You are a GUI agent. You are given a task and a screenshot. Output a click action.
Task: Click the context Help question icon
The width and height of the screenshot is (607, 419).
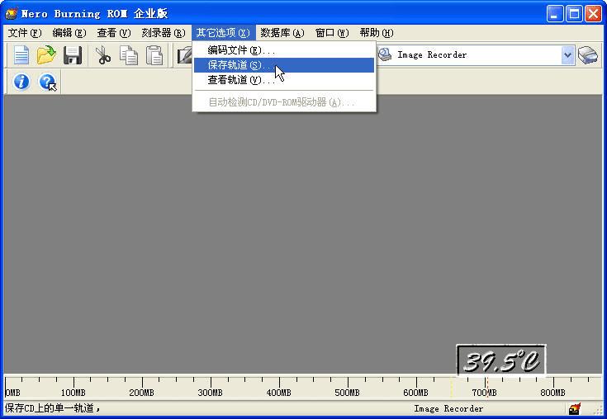point(48,82)
